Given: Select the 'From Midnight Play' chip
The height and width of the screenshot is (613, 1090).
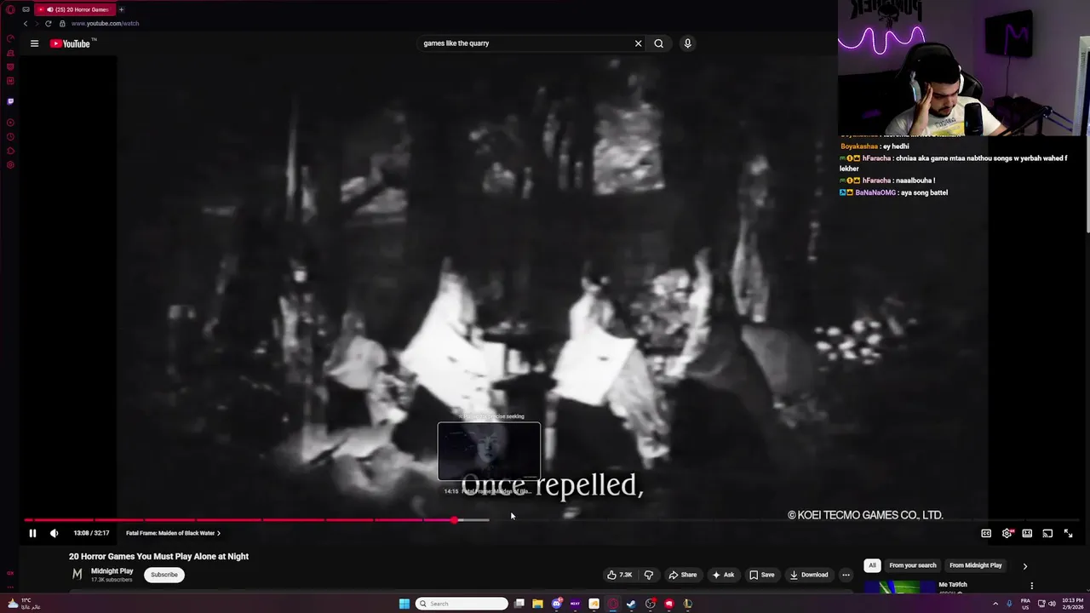Looking at the screenshot, I should click(976, 565).
